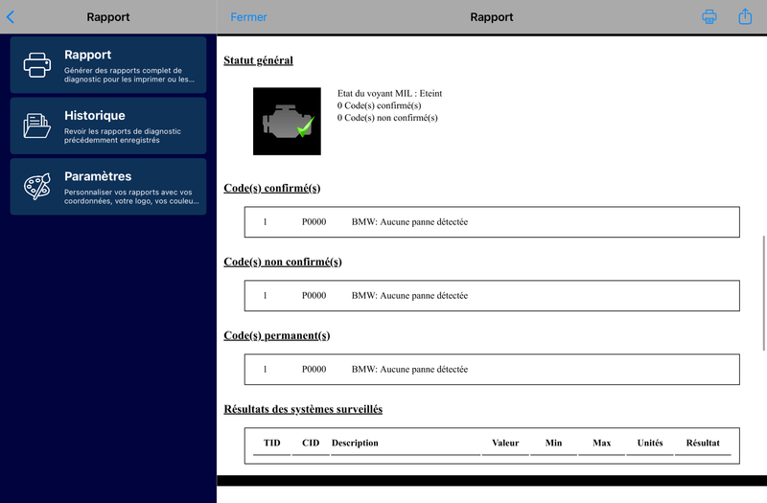Click the palette icon on the Paramètres card
The height and width of the screenshot is (503, 767).
pos(37,186)
